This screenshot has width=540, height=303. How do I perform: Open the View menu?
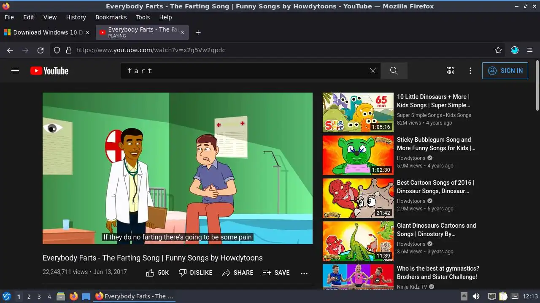tap(50, 17)
